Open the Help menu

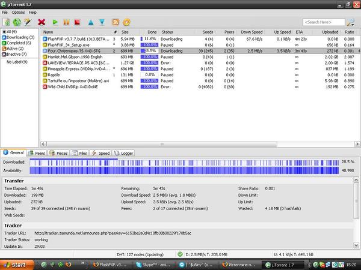coord(32,13)
